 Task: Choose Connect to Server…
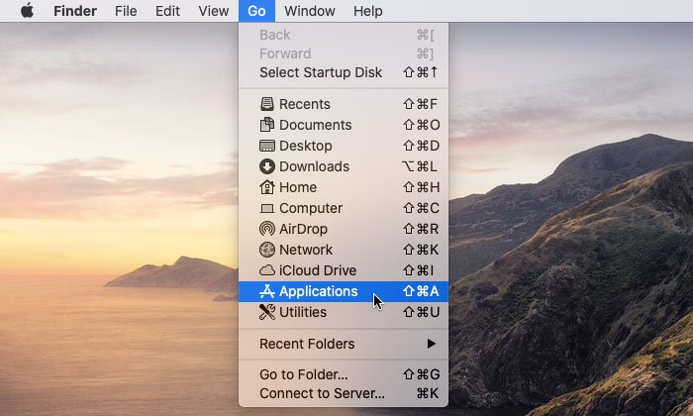[344, 393]
